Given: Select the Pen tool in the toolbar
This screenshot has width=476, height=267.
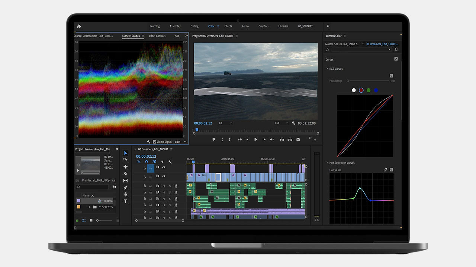Looking at the screenshot, I should pos(126,188).
